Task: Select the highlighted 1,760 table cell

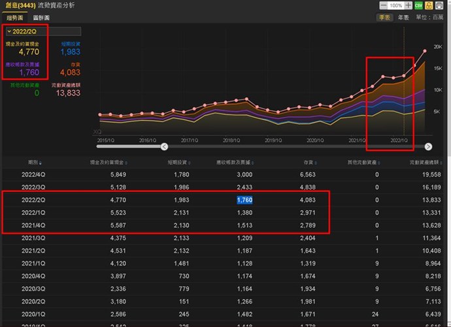Action: (244, 200)
